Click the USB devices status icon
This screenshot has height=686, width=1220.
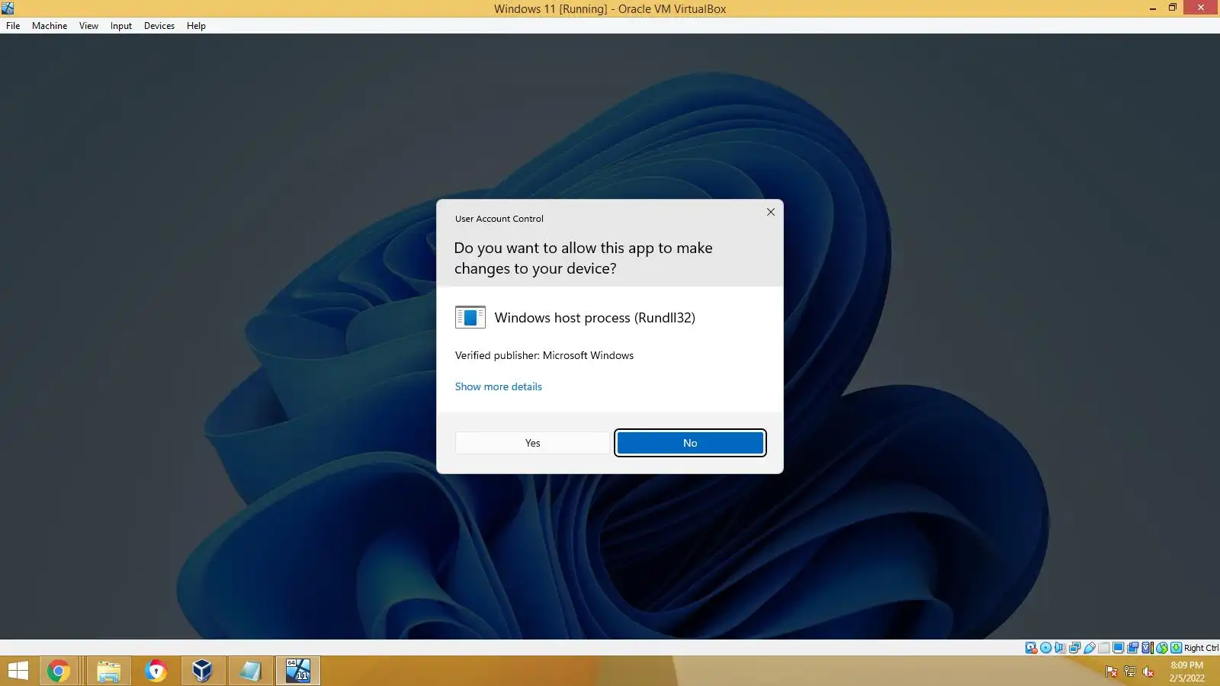click(1089, 648)
